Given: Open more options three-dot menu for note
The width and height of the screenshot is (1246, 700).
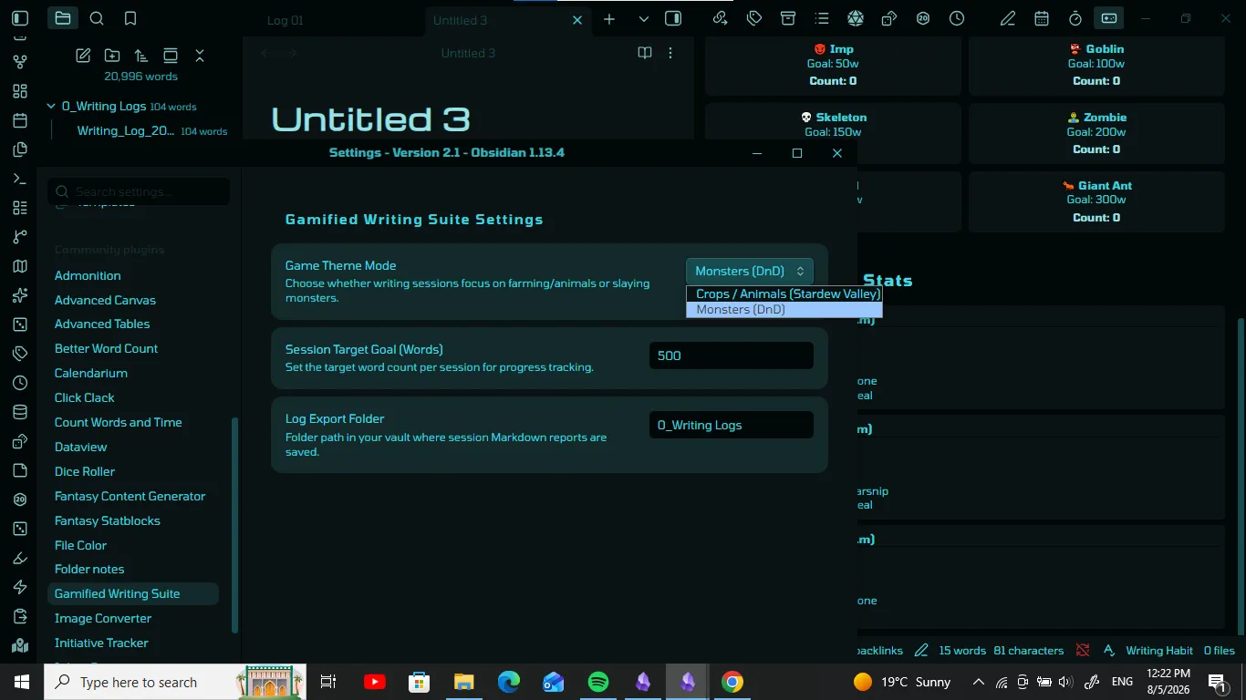Looking at the screenshot, I should coord(670,53).
